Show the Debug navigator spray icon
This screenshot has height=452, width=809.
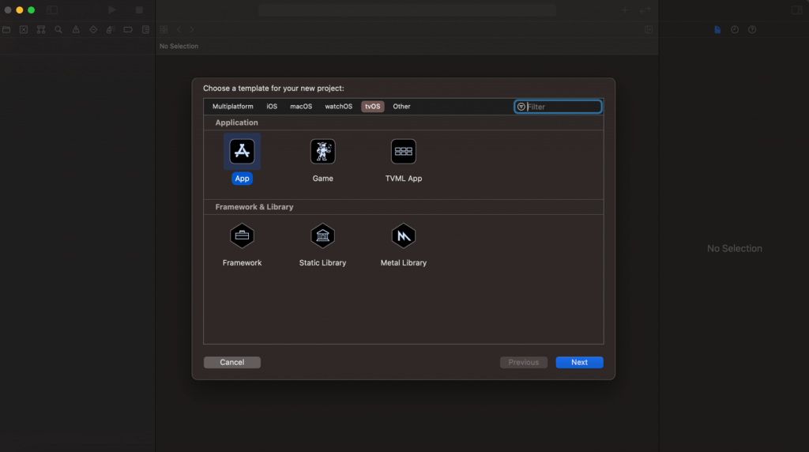click(x=111, y=30)
